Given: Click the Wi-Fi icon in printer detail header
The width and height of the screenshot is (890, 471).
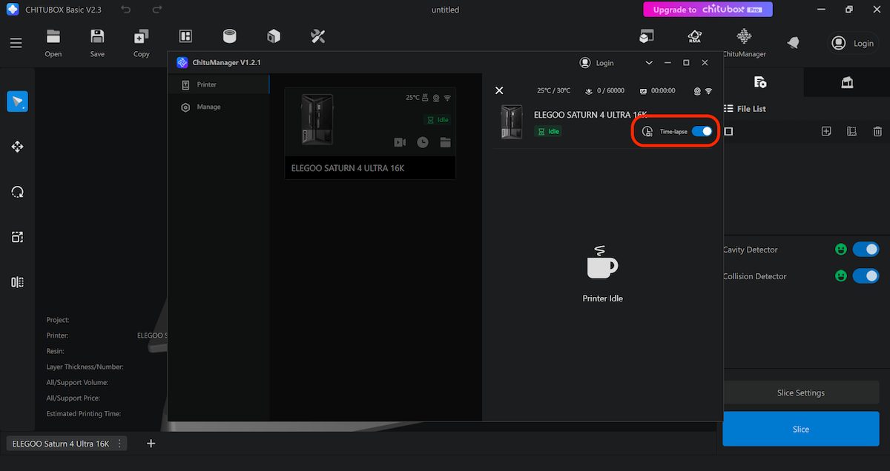Looking at the screenshot, I should tap(709, 90).
